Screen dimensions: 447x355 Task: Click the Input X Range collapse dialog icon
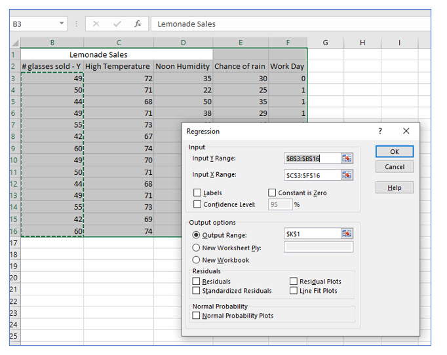(347, 175)
